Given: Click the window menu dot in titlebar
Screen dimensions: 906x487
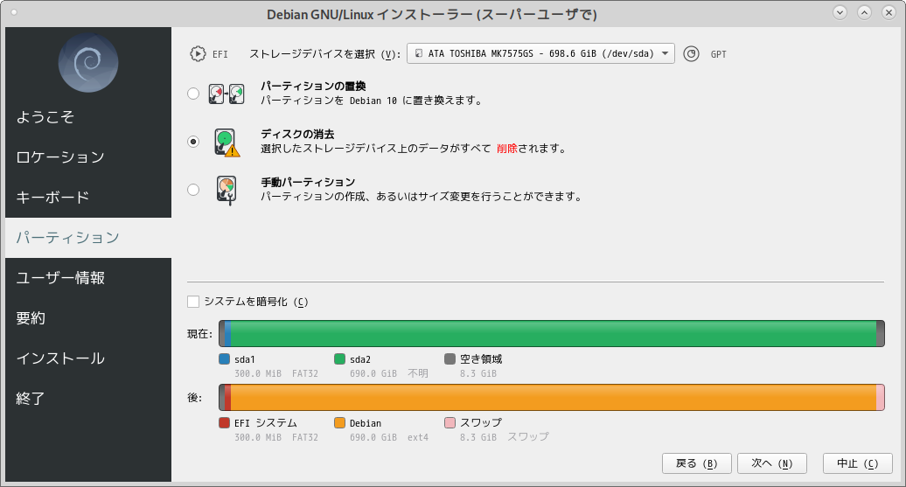Looking at the screenshot, I should coord(14,13).
